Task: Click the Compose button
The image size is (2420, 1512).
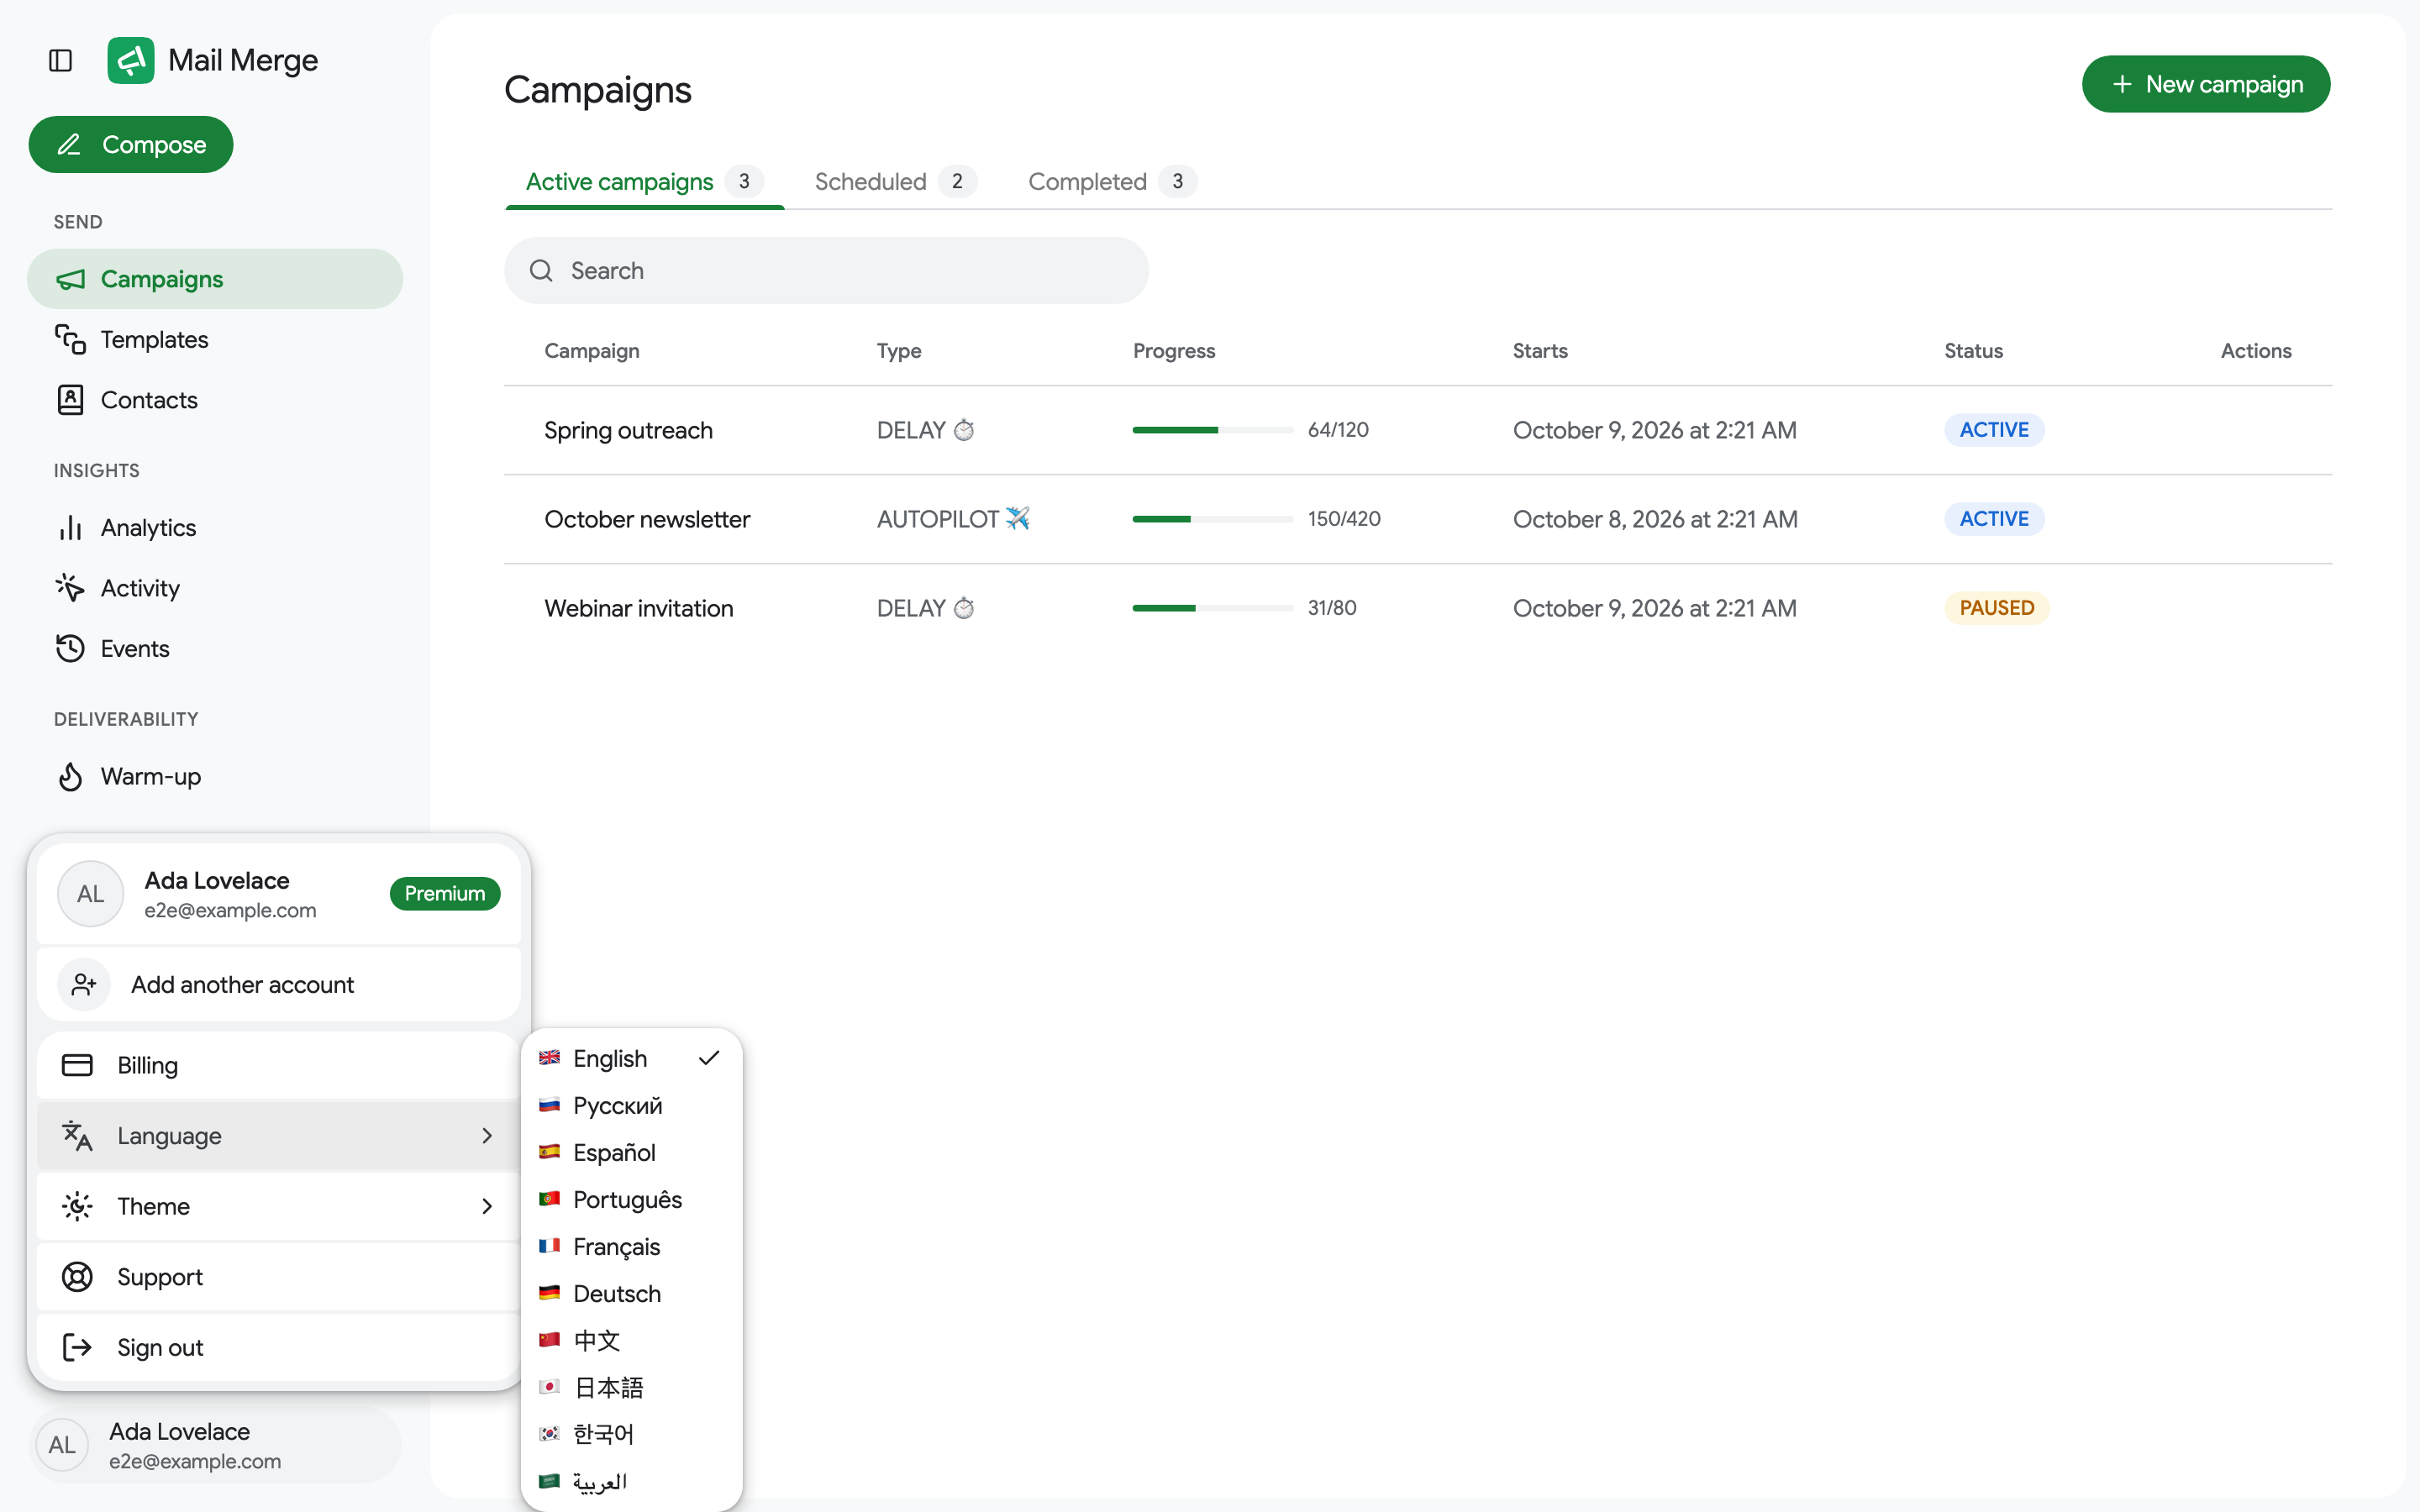Action: [131, 145]
